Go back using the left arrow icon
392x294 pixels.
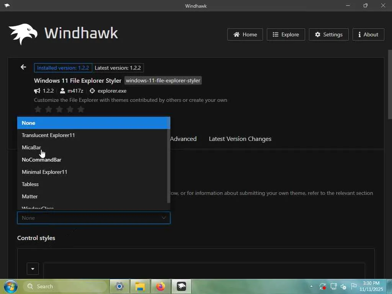pyautogui.click(x=23, y=67)
